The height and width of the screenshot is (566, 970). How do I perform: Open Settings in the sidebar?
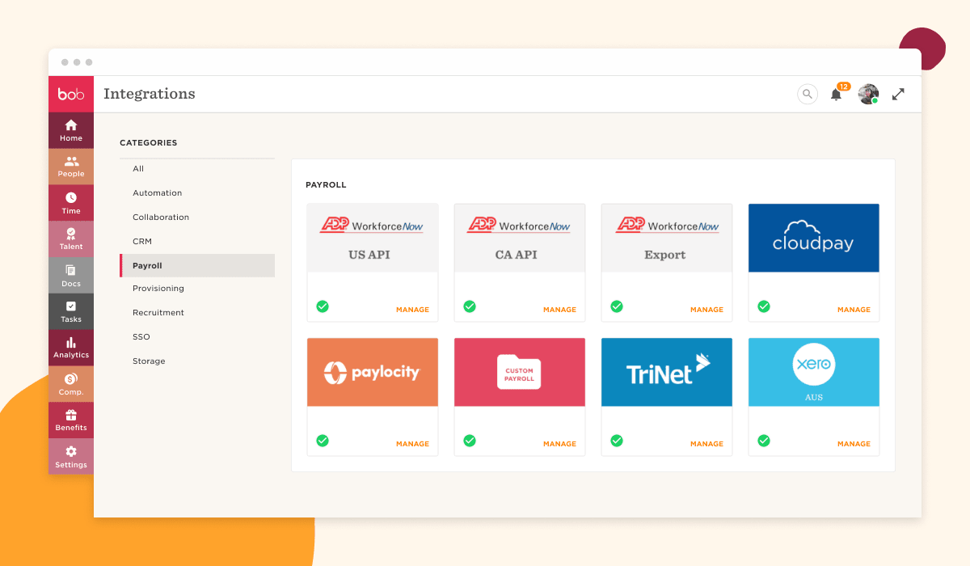coord(71,457)
